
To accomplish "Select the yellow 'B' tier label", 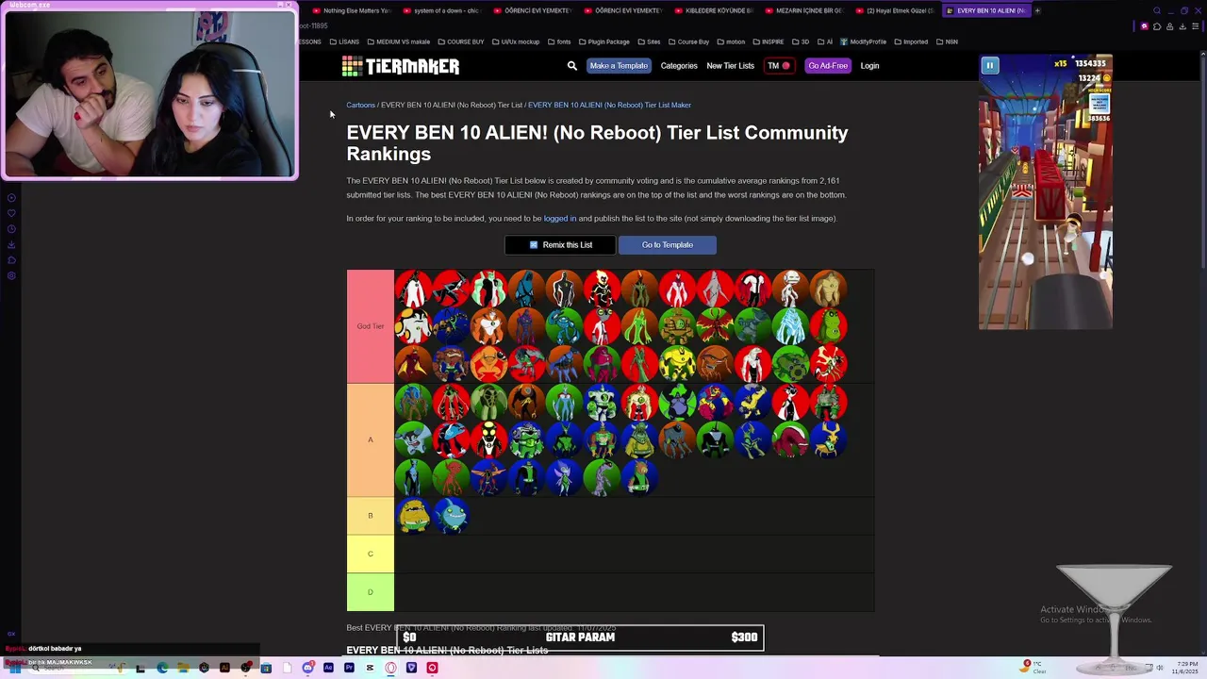I will pos(371,516).
